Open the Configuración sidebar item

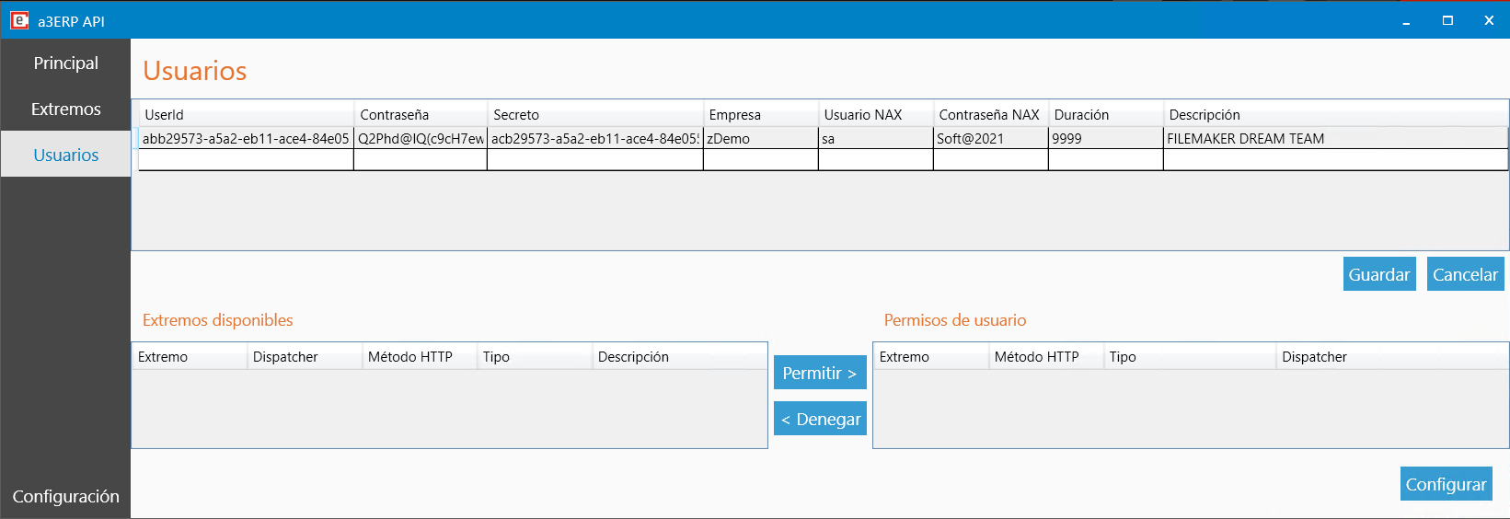(65, 496)
